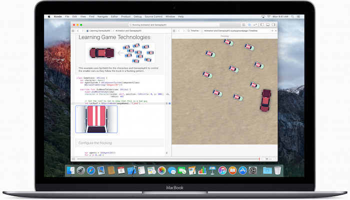Open Messages from the Dock
The width and height of the screenshot is (350, 200).
[x=172, y=171]
